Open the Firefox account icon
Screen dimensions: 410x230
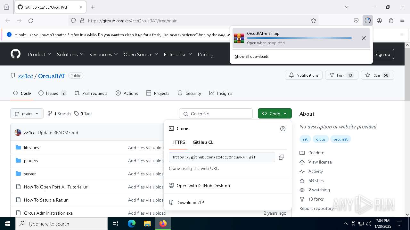(379, 21)
